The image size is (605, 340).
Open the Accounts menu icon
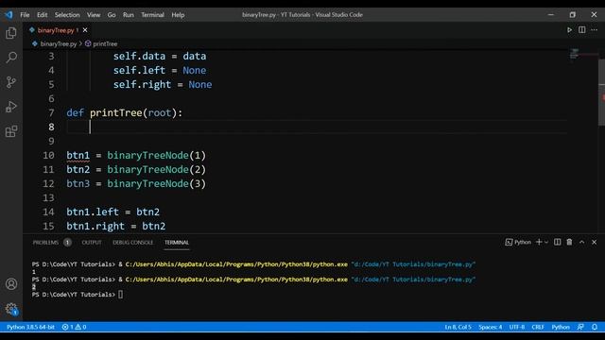point(11,284)
